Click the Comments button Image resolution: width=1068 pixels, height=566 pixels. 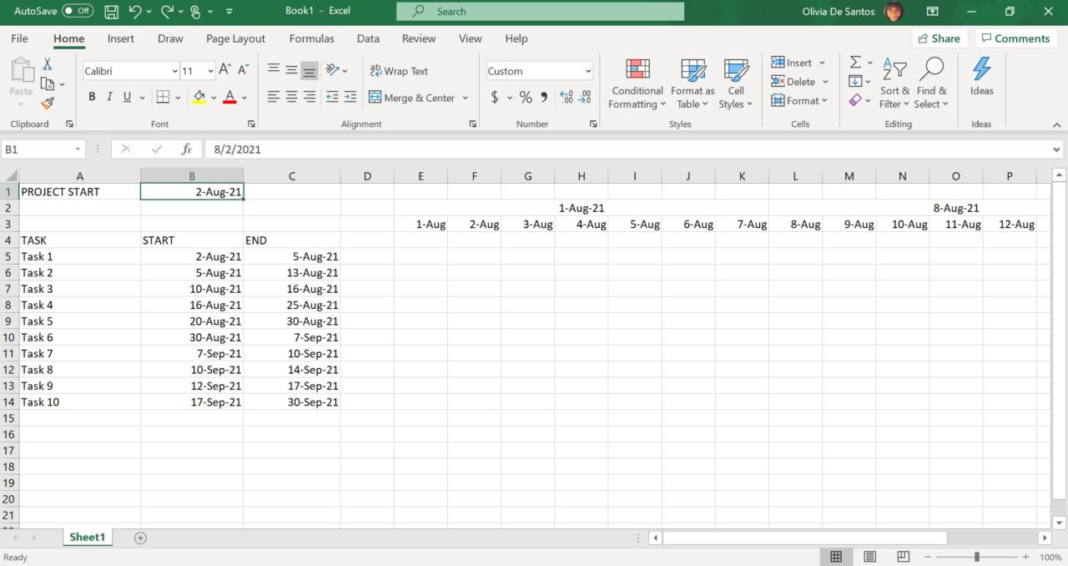tap(1016, 38)
